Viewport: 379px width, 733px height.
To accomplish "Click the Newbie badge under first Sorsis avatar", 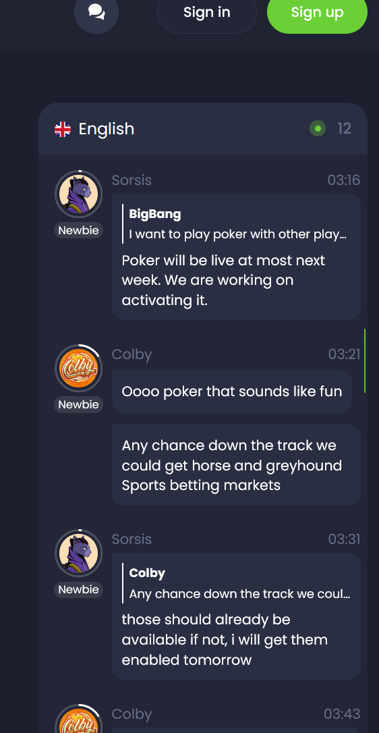I will [x=78, y=230].
